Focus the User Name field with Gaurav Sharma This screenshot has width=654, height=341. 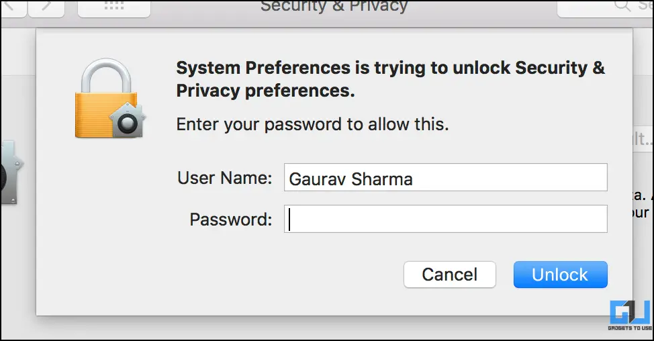[445, 178]
